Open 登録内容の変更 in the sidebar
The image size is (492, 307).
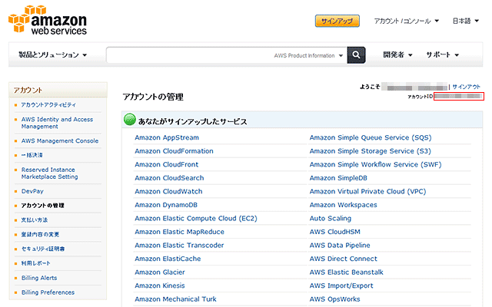pyautogui.click(x=40, y=234)
